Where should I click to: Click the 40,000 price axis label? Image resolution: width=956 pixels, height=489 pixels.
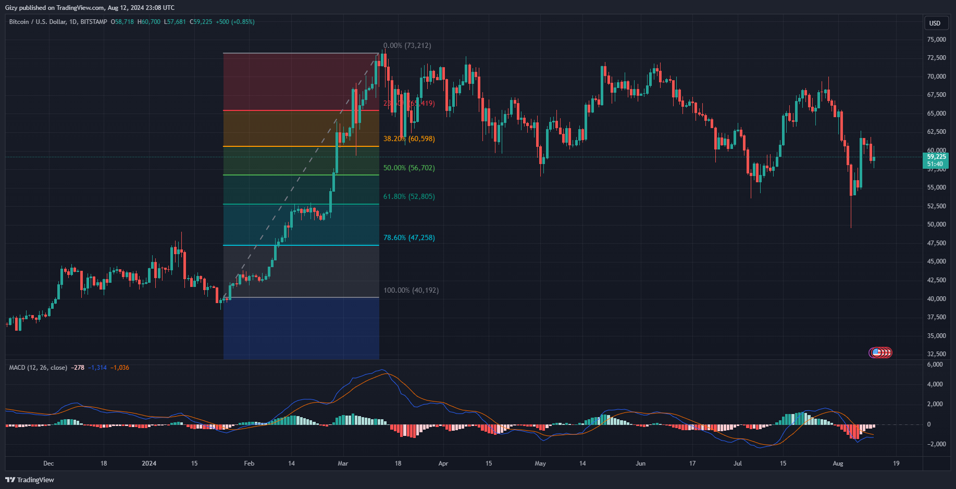coord(936,299)
